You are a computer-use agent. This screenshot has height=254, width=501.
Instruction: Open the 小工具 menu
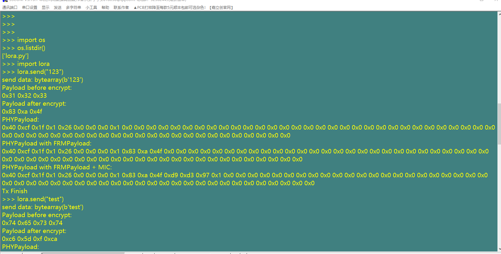(x=91, y=8)
